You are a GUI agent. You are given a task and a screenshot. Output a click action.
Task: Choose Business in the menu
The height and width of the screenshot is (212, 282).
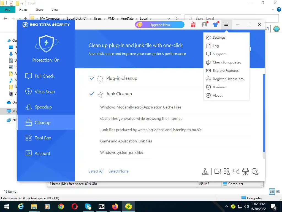pos(226,87)
